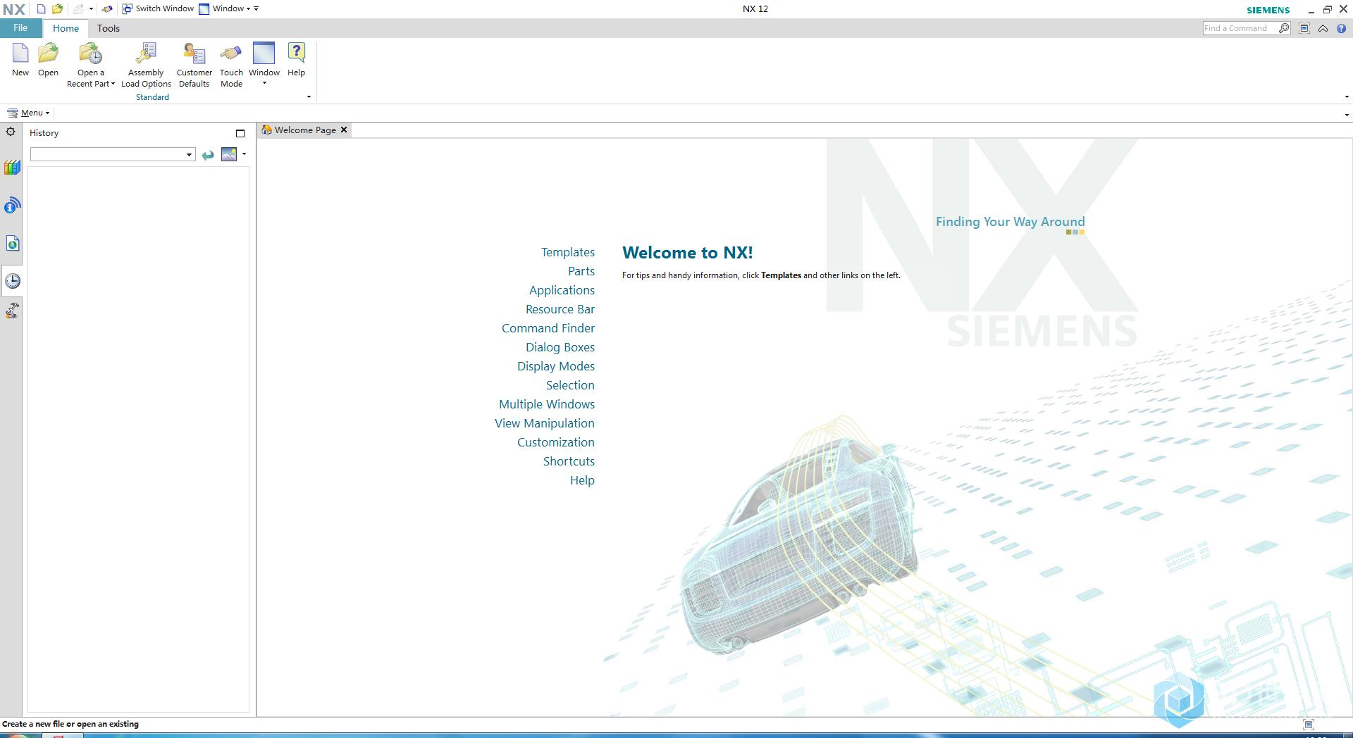Viewport: 1353px width, 738px height.
Task: Open the Dialog Boxes link
Action: point(560,347)
